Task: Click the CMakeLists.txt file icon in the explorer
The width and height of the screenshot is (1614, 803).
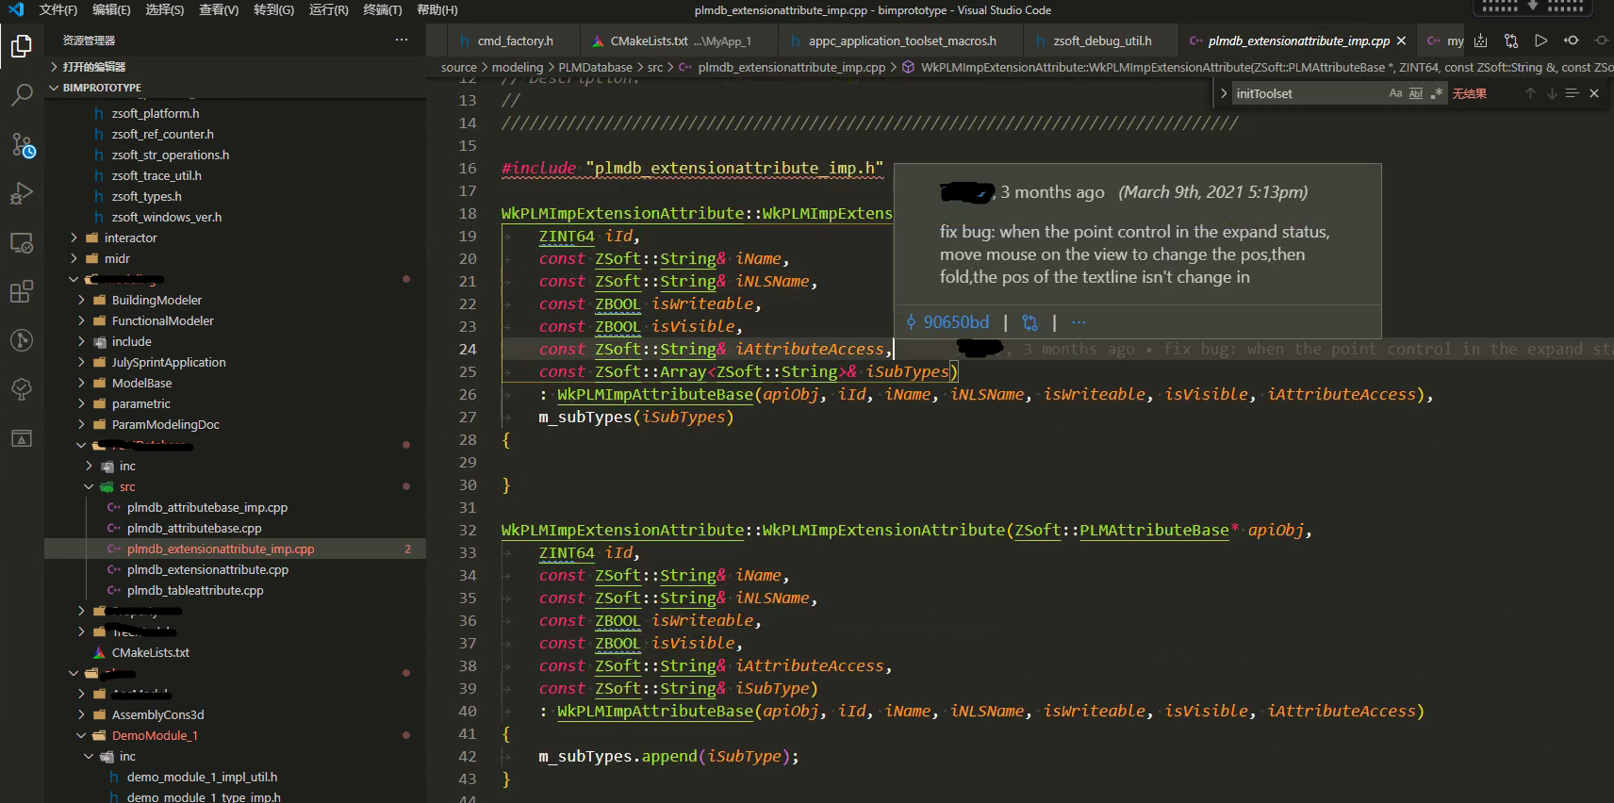Action: pyautogui.click(x=99, y=652)
